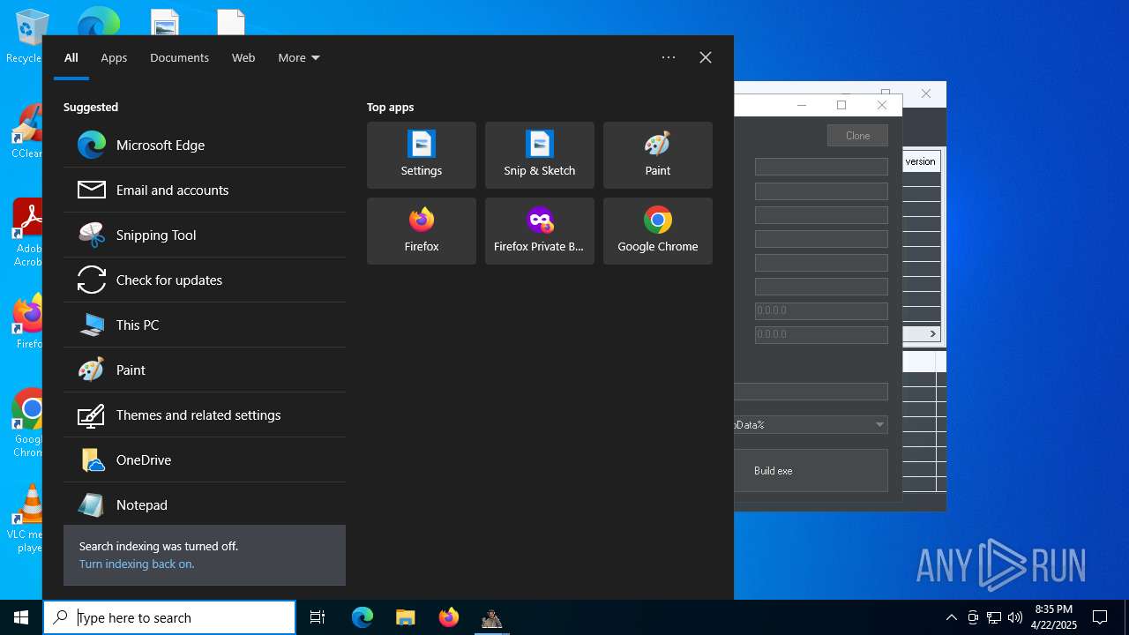Maximize the builder window
This screenshot has width=1129, height=635.
[841, 105]
